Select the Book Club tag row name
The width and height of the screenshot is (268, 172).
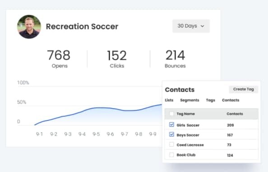pos(186,155)
